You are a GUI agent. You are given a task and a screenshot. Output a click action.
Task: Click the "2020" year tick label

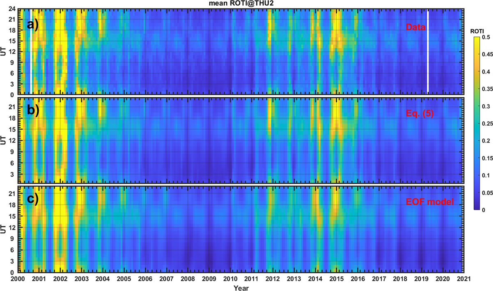pos(442,280)
